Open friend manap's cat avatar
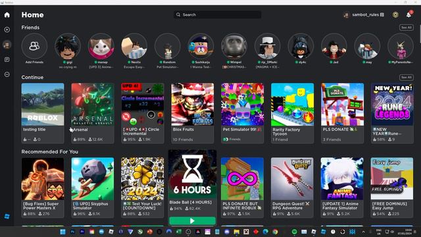This screenshot has width=421, height=237. (101, 46)
